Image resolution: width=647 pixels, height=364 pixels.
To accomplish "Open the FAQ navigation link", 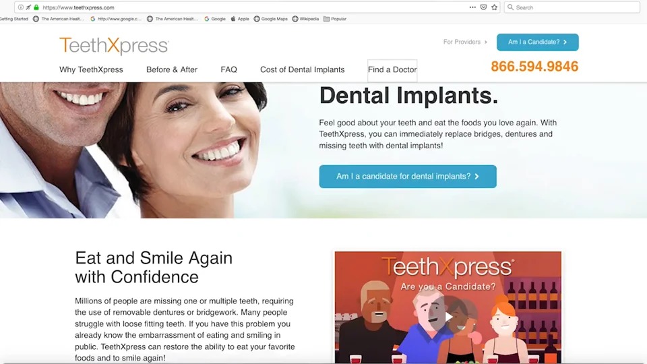I will pos(228,69).
